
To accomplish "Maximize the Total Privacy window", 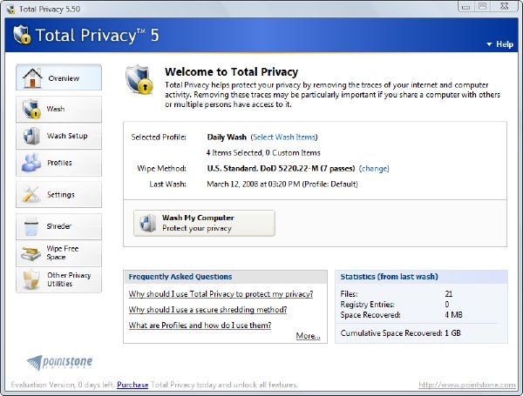I will 482,6.
